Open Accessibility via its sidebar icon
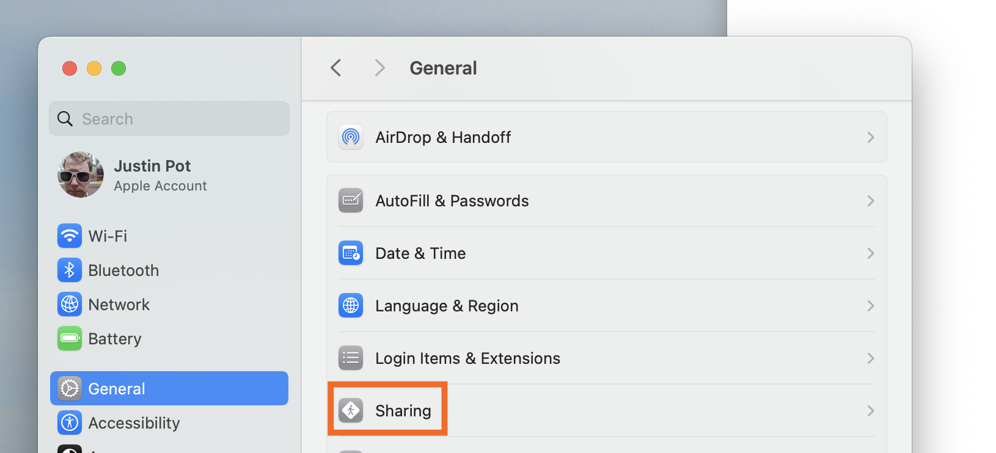 (70, 422)
